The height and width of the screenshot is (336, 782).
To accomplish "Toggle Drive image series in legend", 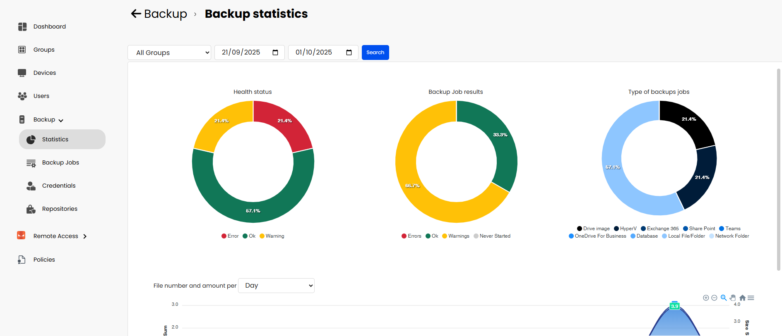I will pyautogui.click(x=593, y=229).
